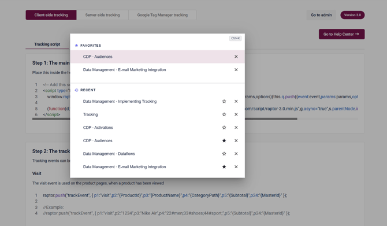The height and width of the screenshot is (226, 387).
Task: Delete Implementing Tracking from recent list
Action: tap(236, 101)
